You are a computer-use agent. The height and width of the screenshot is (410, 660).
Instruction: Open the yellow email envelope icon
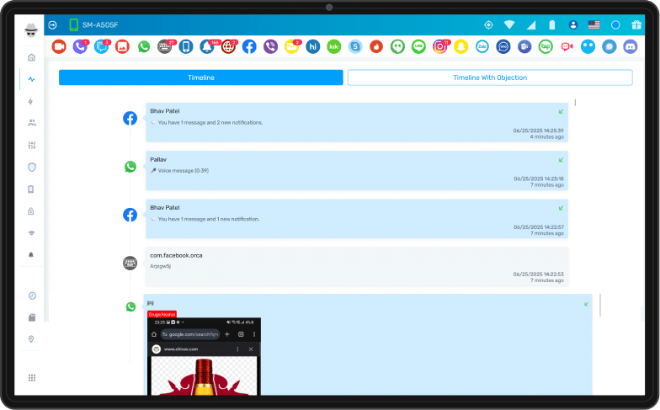tap(291, 47)
